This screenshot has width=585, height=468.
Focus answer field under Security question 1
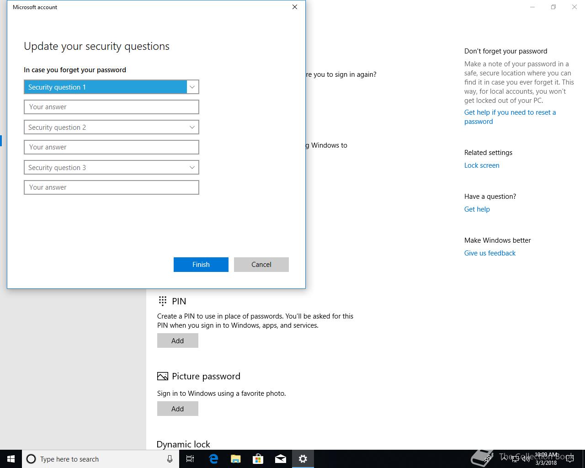(111, 107)
